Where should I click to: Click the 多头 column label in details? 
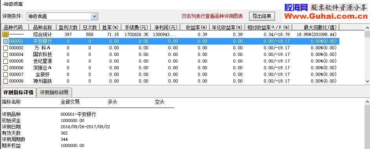(113, 102)
